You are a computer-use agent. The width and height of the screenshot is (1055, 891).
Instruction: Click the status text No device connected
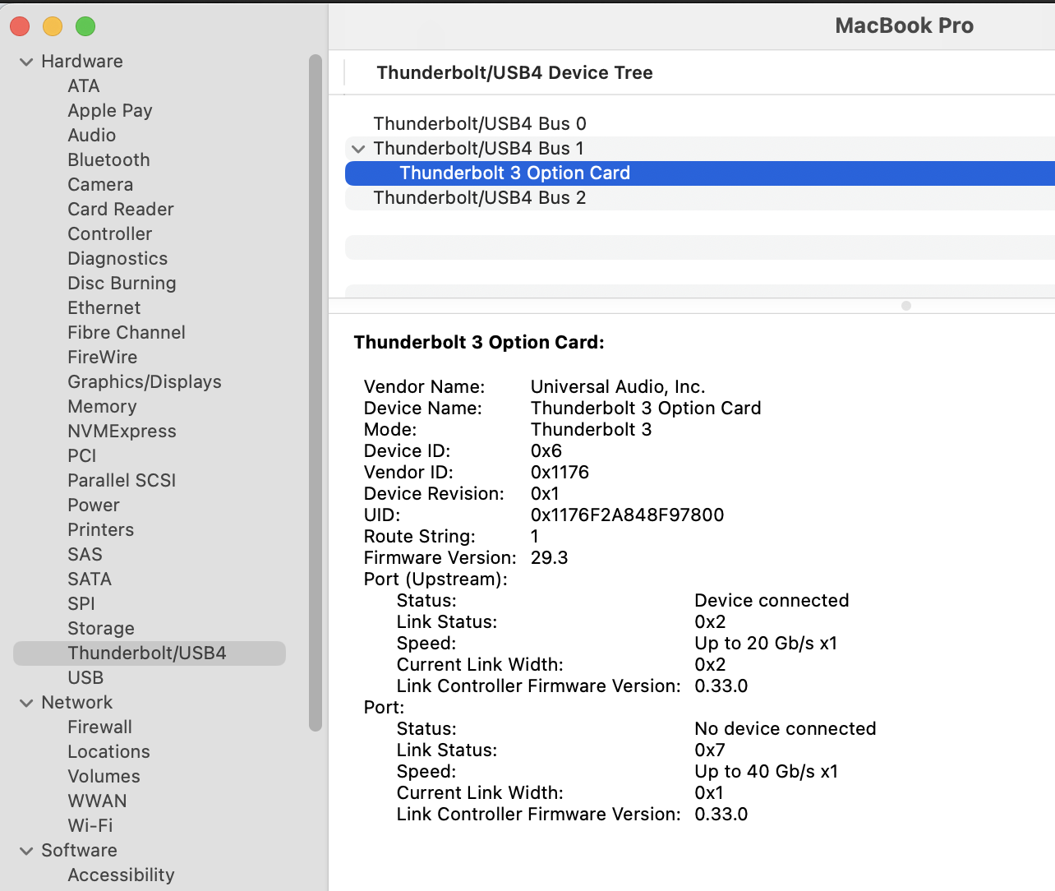pos(785,729)
